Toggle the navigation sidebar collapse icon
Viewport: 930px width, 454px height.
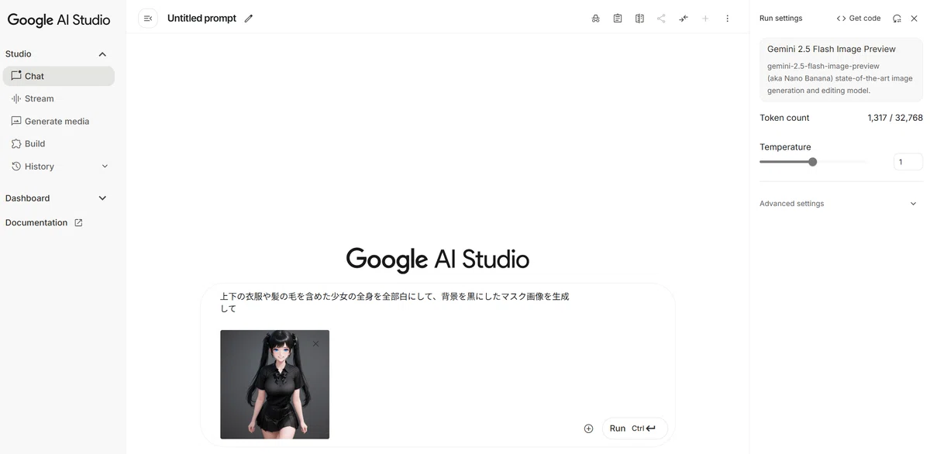coord(148,19)
